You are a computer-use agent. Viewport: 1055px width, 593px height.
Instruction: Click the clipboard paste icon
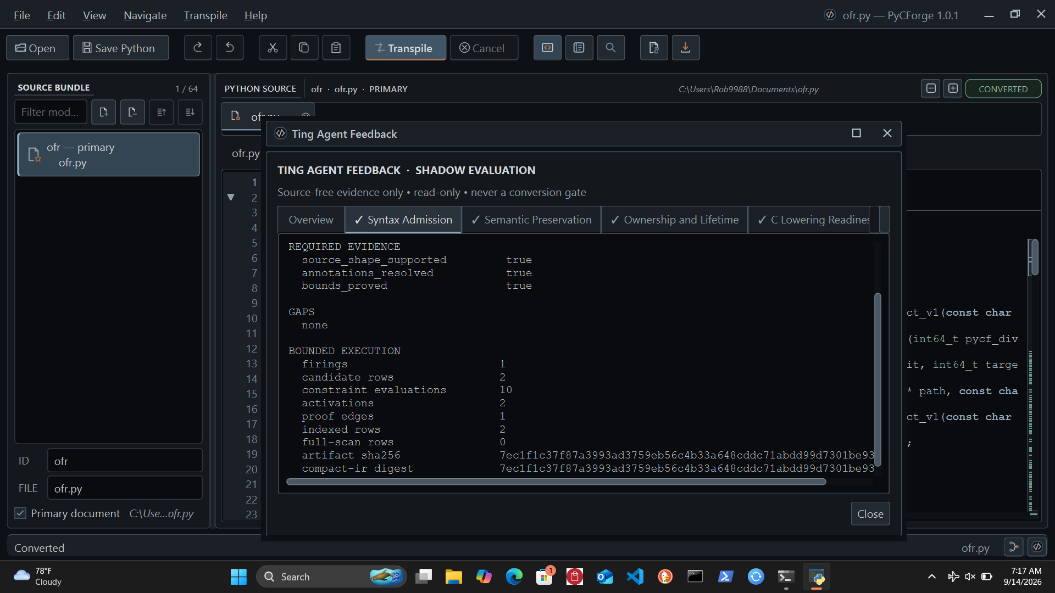[336, 48]
